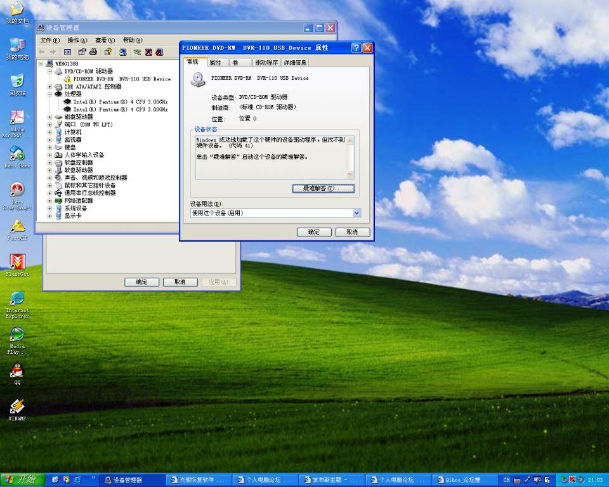Click the Forward arrow in Device Manager toolbar

(x=53, y=52)
